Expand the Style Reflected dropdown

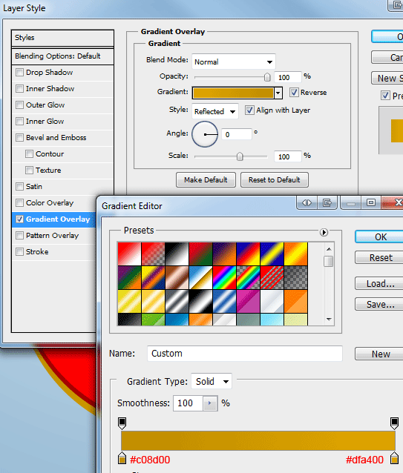215,111
